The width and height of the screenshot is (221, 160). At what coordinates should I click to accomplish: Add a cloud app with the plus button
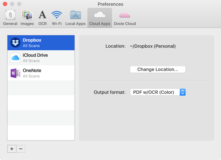point(12,149)
